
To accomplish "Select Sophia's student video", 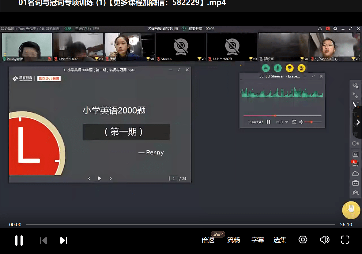I will (335, 47).
